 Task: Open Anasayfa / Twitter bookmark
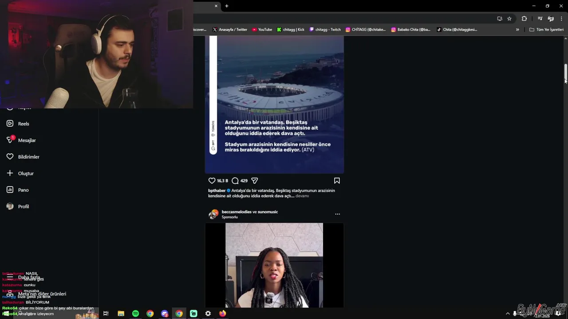coord(230,30)
